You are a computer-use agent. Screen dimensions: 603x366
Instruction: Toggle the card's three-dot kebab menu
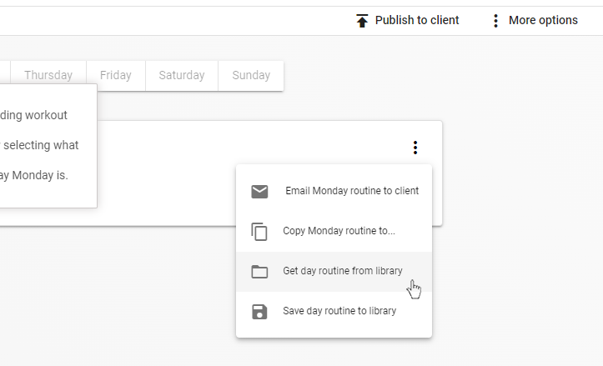415,148
